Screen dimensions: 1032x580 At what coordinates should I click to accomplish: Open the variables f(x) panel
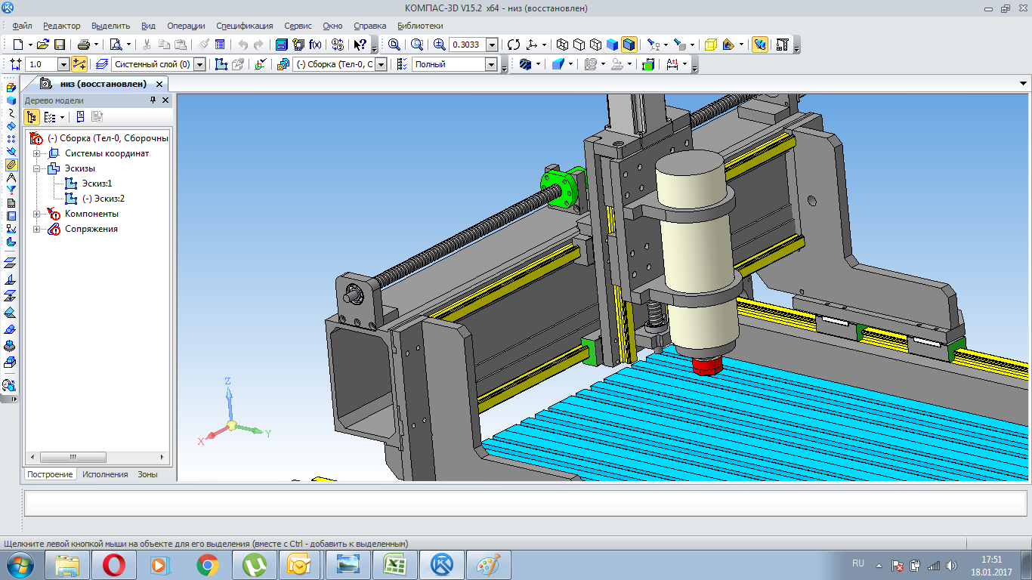tap(315, 45)
